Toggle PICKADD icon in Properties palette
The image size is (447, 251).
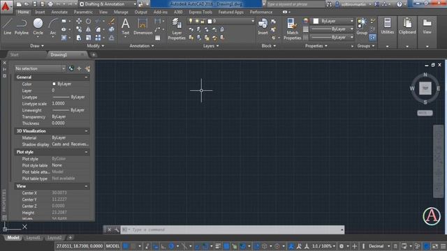pyautogui.click(x=71, y=68)
